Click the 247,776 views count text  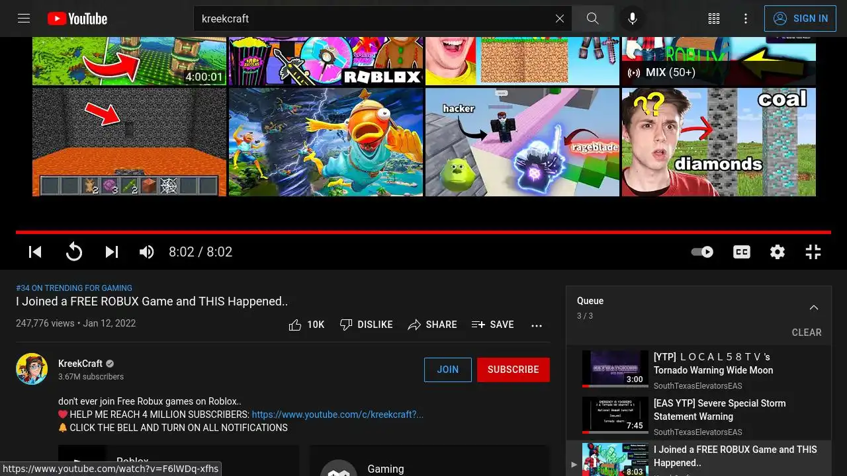[x=45, y=324]
